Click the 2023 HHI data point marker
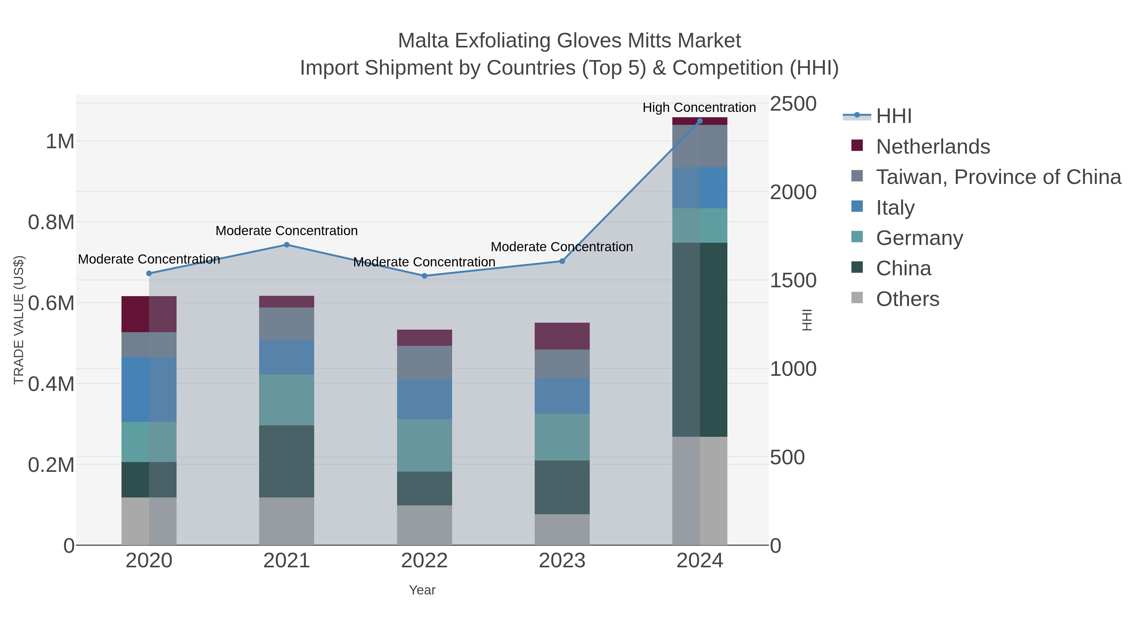Image resolution: width=1139 pixels, height=640 pixels. [x=562, y=261]
